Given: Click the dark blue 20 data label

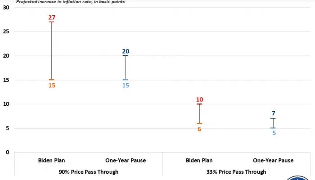Looking at the screenshot, I should point(126,51).
